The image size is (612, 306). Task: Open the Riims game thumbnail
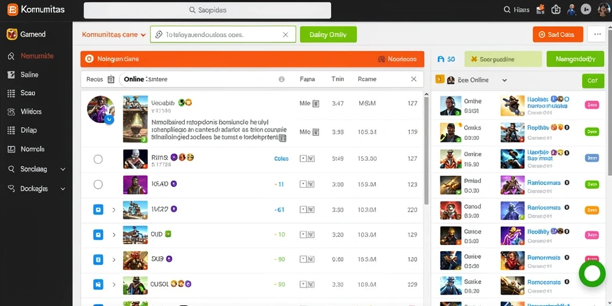[x=136, y=159]
